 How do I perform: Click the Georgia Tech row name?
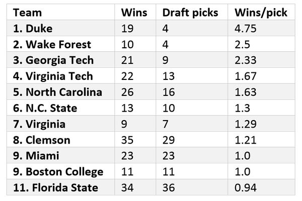point(52,60)
